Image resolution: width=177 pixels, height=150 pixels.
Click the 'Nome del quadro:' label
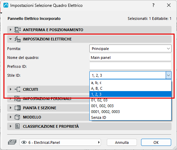(23, 58)
